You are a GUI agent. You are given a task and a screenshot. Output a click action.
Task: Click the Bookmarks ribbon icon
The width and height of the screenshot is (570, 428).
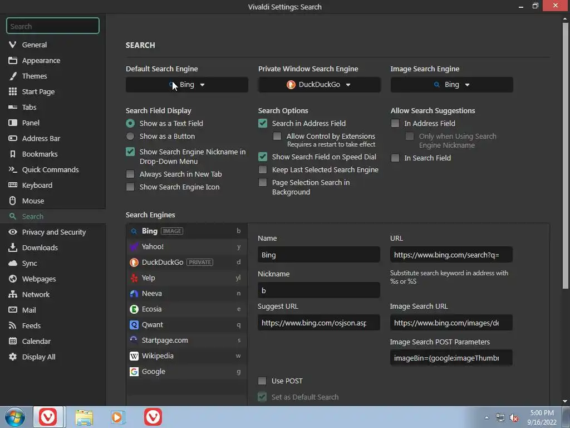pos(13,154)
